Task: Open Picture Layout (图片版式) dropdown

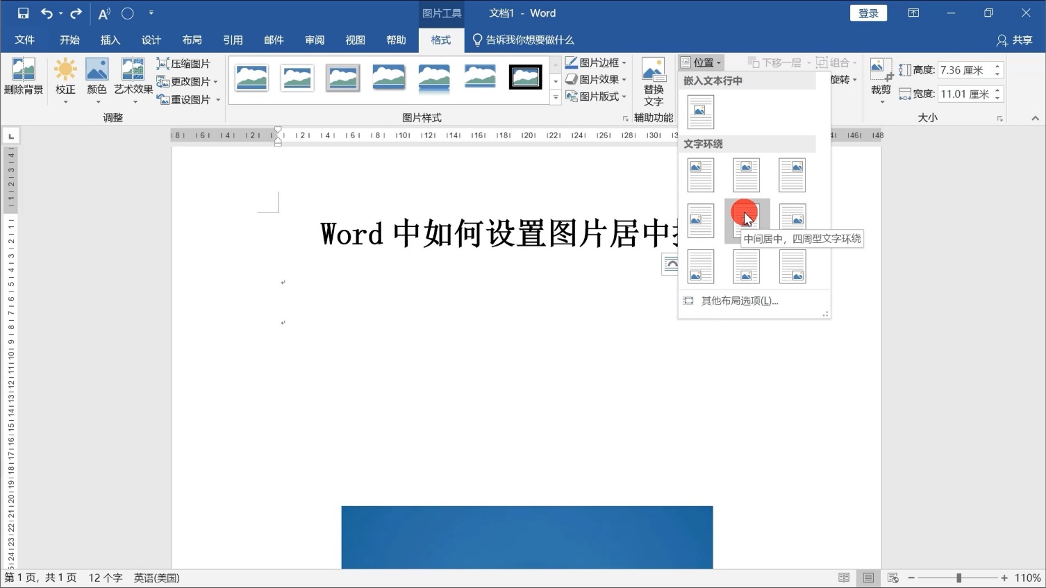Action: point(595,96)
